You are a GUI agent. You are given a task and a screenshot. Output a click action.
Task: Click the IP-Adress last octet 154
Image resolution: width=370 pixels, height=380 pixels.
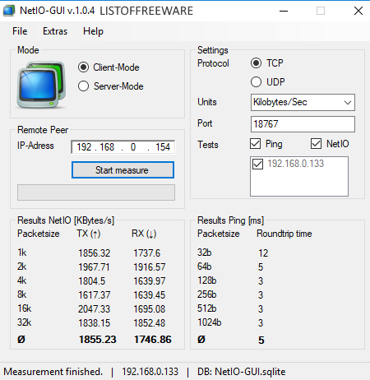163,147
